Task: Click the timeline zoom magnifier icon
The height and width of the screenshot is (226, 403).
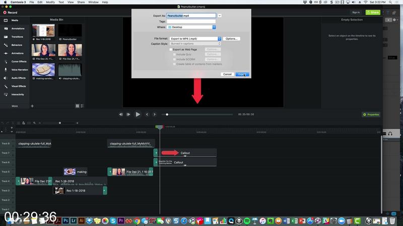Action: [34, 123]
